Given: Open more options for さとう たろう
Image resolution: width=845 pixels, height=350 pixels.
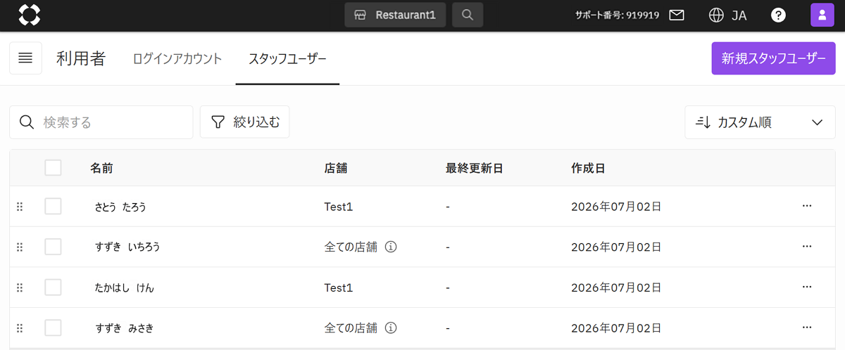Looking at the screenshot, I should coord(807,206).
